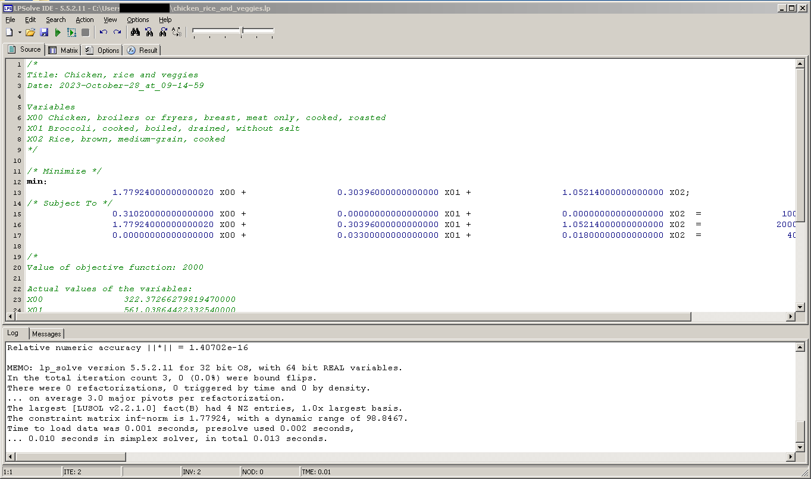Viewport: 811px width, 479px height.
Task: Click the value '322.37266279819470000'
Action: tap(180, 300)
